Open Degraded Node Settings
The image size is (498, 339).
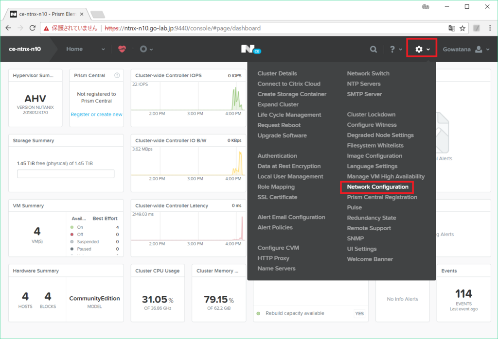[380, 135]
